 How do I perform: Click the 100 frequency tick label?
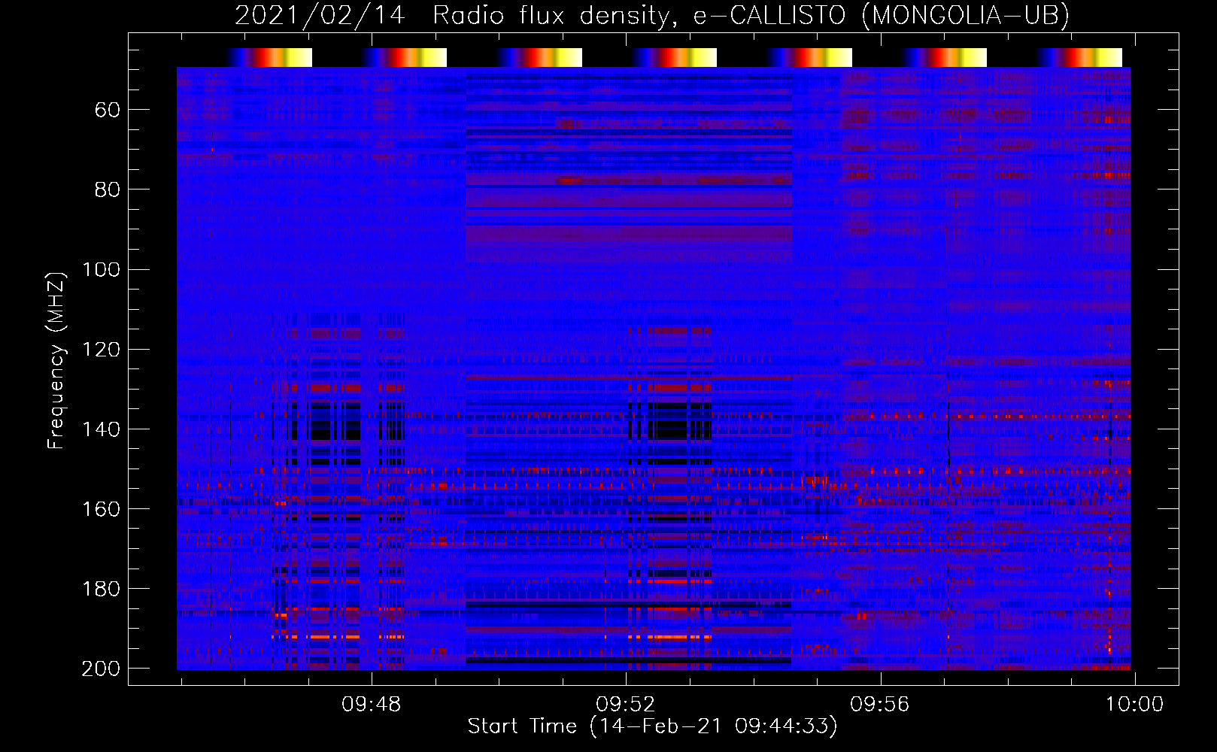pyautogui.click(x=101, y=270)
